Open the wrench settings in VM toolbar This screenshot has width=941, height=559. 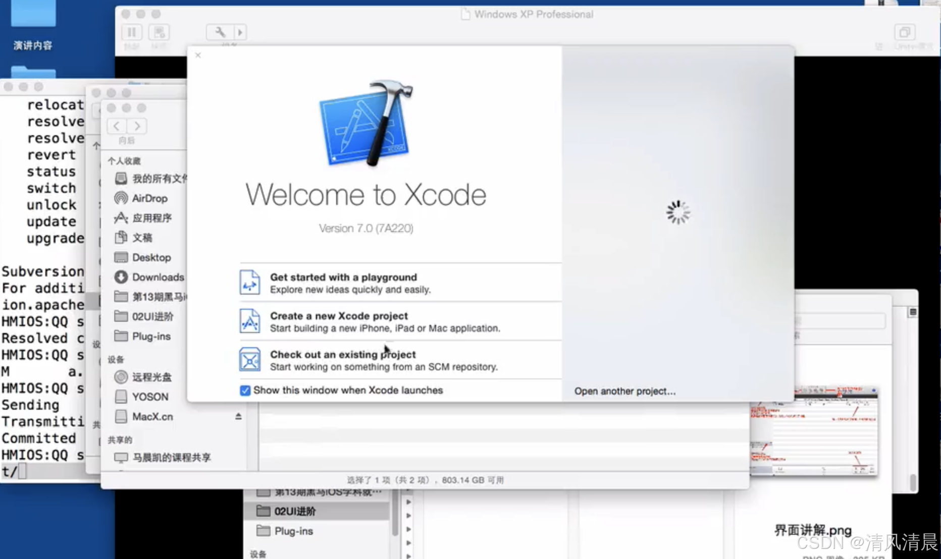[x=220, y=32]
